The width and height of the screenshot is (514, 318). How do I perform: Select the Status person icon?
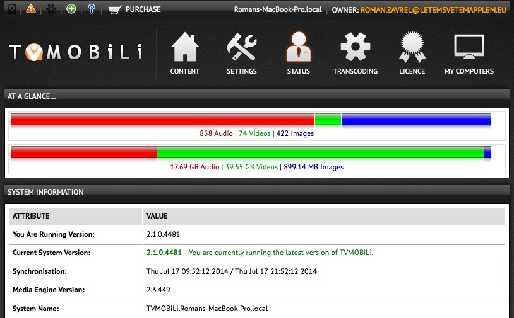[298, 47]
